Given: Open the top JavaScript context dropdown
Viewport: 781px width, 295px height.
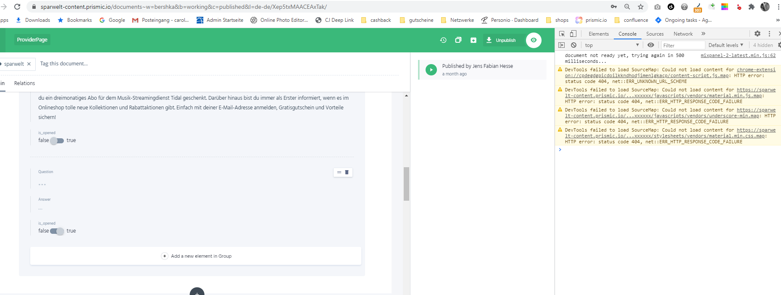Looking at the screenshot, I should 612,45.
